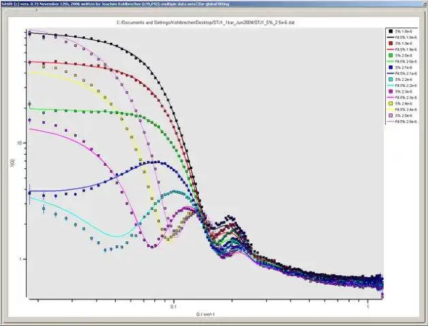This screenshot has width=428, height=326.
Task: Click the magenta 5% 2.3e-6 legend marker
Action: (391, 92)
